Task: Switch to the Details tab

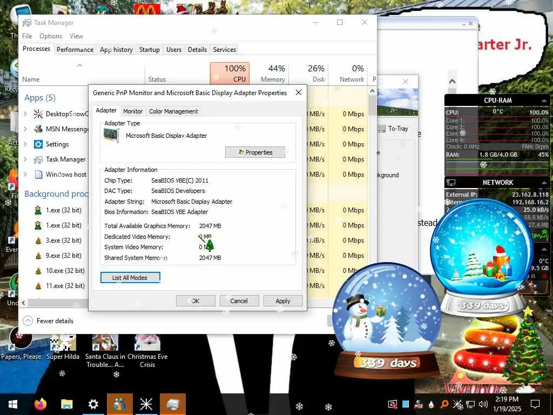Action: coord(197,50)
